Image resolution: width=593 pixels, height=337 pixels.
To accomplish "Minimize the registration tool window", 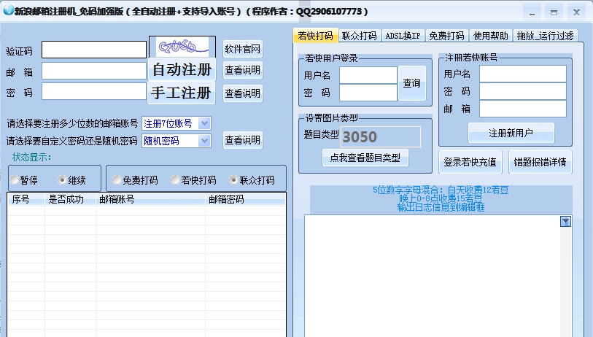I will 532,12.
